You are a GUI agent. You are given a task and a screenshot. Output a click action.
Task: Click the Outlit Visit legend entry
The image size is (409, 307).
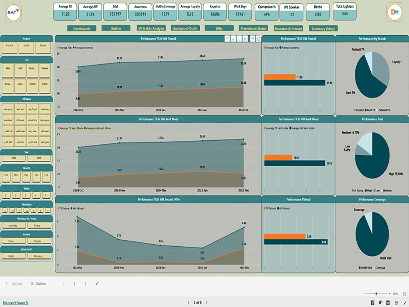pos(365,267)
